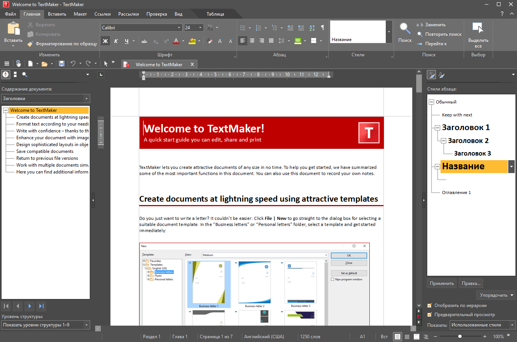Collapse the Обычный style group
The width and height of the screenshot is (517, 342).
pyautogui.click(x=431, y=102)
